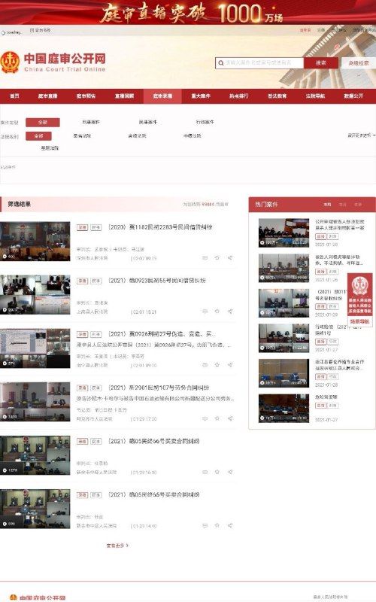Play video thumbnail of 赣0923民初55号 case
The height and width of the screenshot is (602, 376).
click(x=35, y=294)
